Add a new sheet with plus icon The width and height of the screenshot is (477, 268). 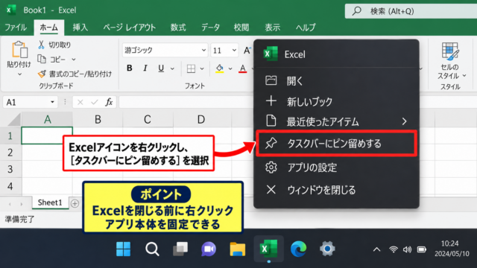[x=75, y=203]
